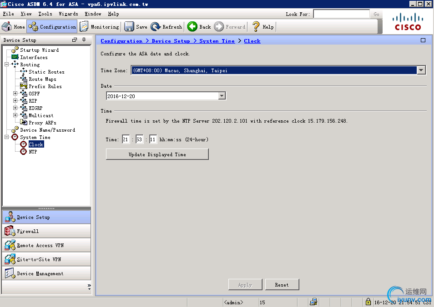
Task: Select Proxy ARPs tree item
Action: [42, 123]
